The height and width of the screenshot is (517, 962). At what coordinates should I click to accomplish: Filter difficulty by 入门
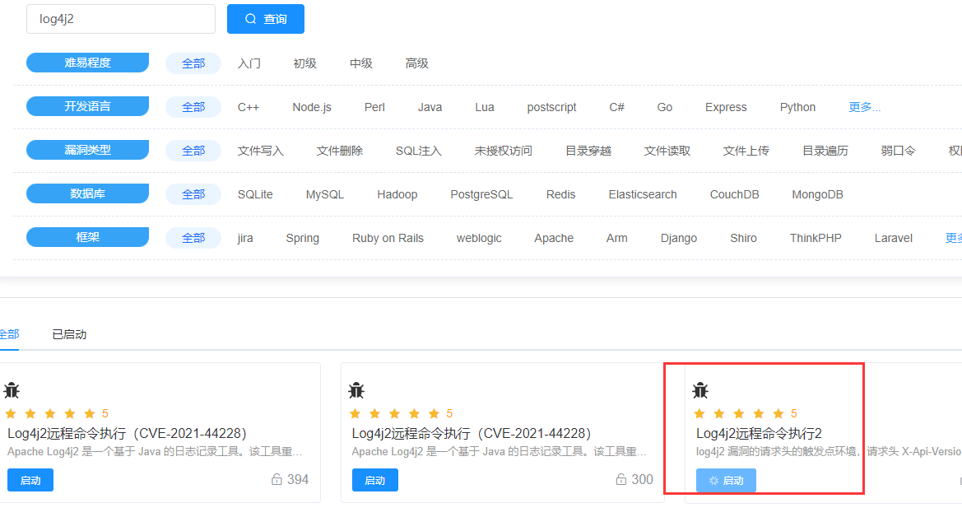(249, 63)
